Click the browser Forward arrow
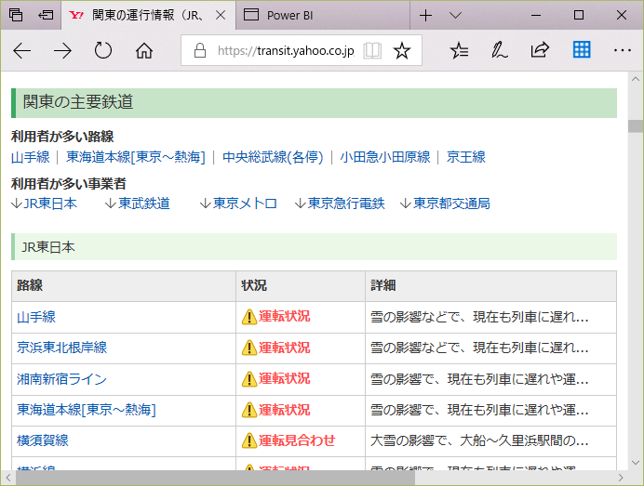Image resolution: width=644 pixels, height=486 pixels. tap(62, 51)
